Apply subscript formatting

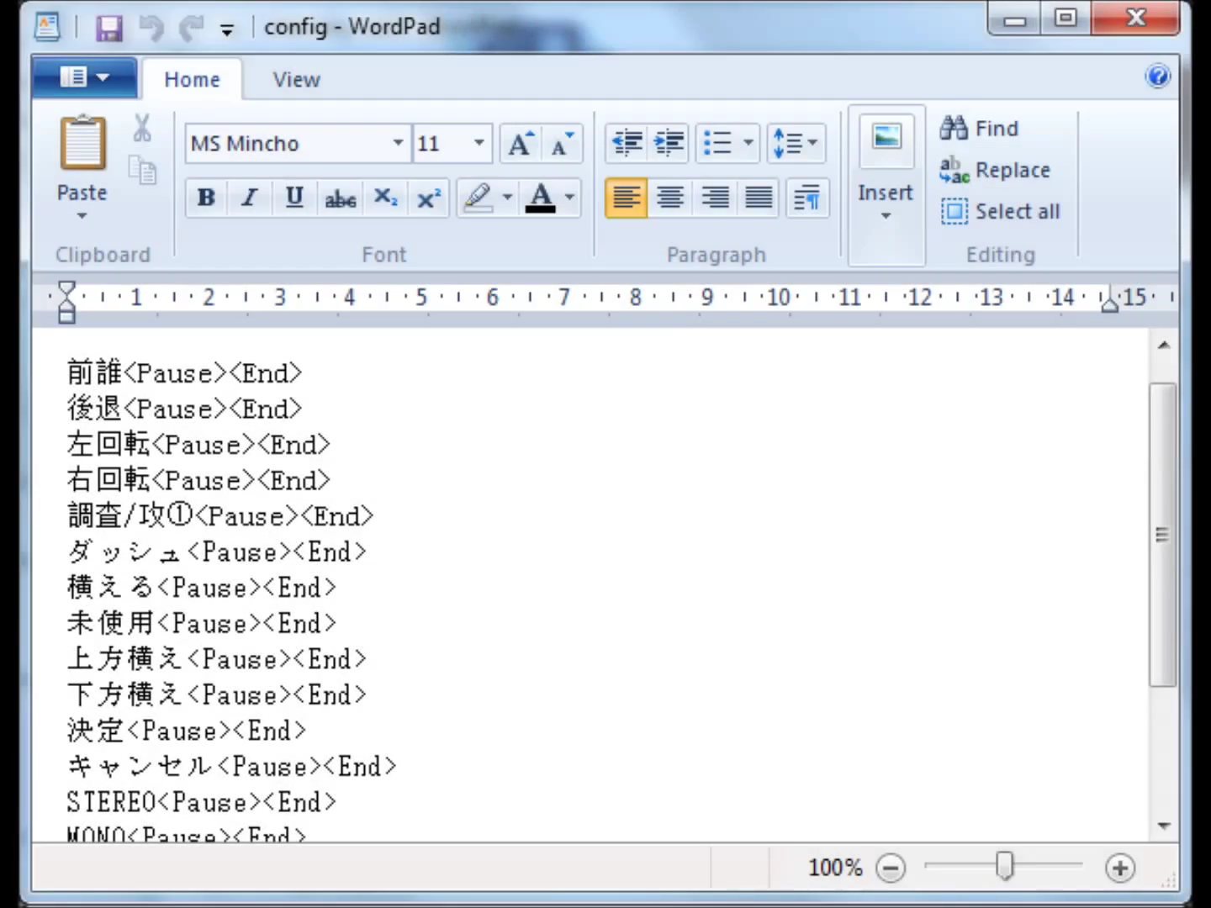click(x=385, y=198)
